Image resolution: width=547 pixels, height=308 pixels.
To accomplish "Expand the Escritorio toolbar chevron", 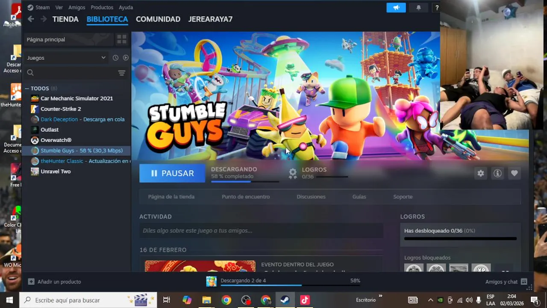I will [x=380, y=296].
